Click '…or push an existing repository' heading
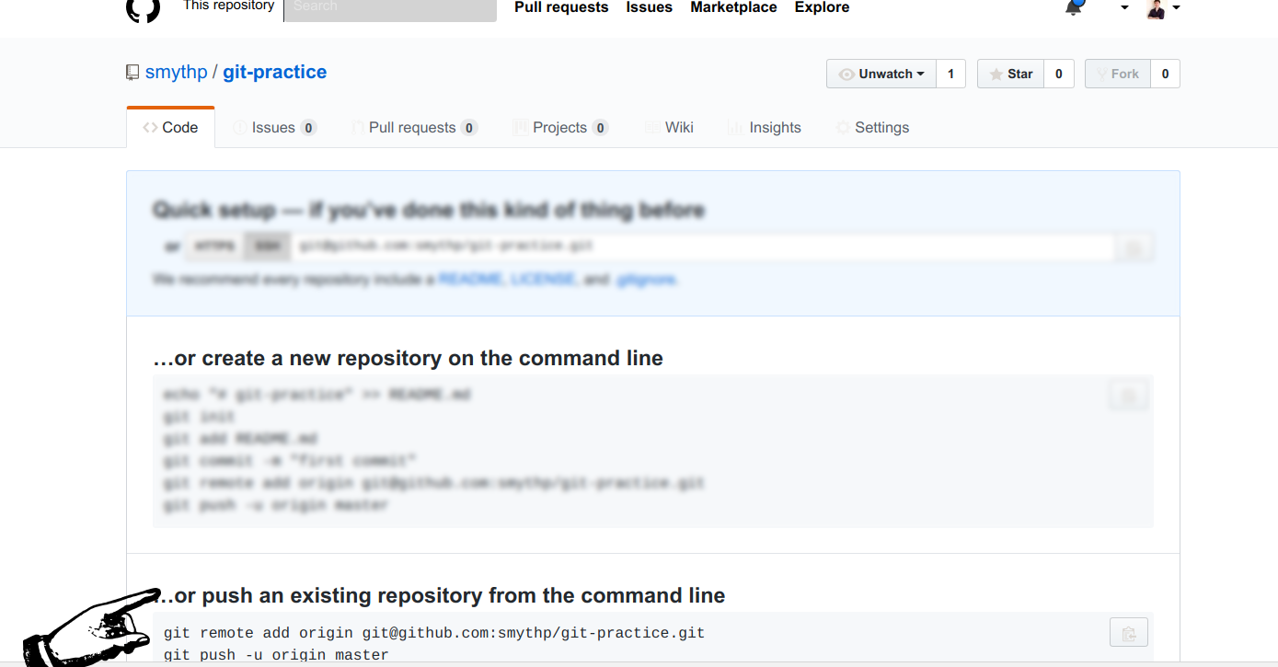The image size is (1278, 667). (x=439, y=595)
